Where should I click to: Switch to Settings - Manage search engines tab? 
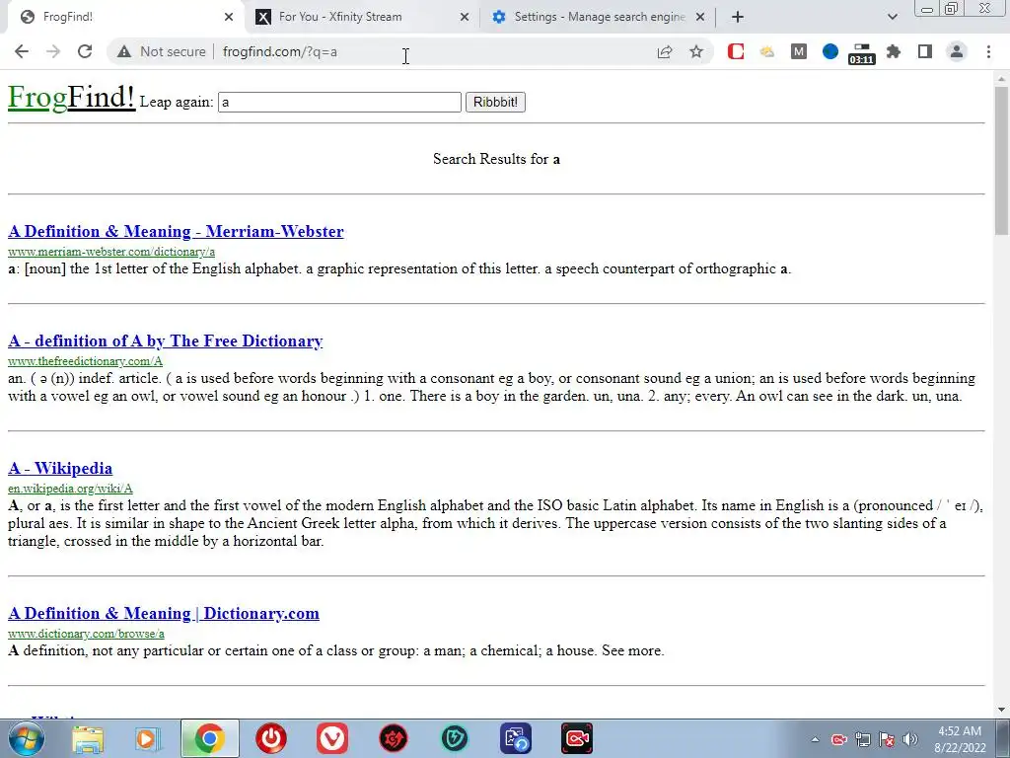tap(598, 17)
